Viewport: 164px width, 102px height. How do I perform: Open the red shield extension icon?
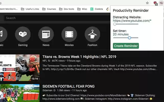point(156,3)
